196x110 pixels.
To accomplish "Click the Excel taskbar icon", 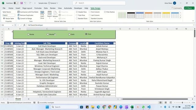I will (132, 107).
